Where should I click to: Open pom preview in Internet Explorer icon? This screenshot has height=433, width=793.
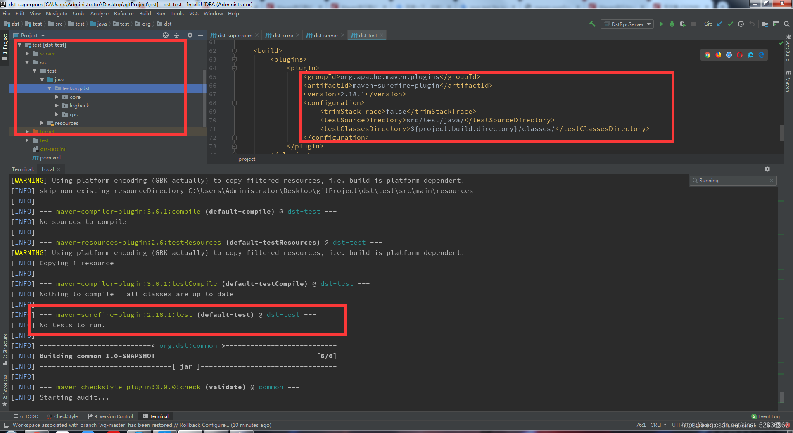pyautogui.click(x=750, y=55)
